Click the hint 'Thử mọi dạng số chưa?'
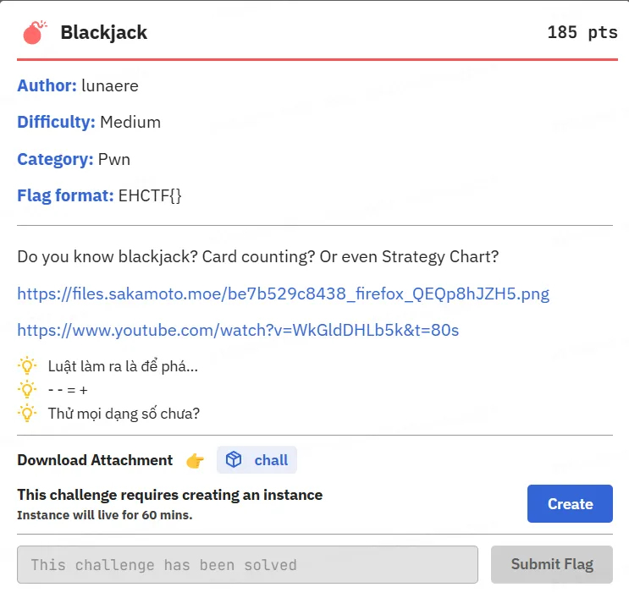The image size is (629, 598). coord(124,414)
